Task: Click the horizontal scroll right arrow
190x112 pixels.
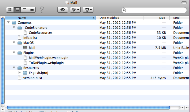Action: [187, 108]
